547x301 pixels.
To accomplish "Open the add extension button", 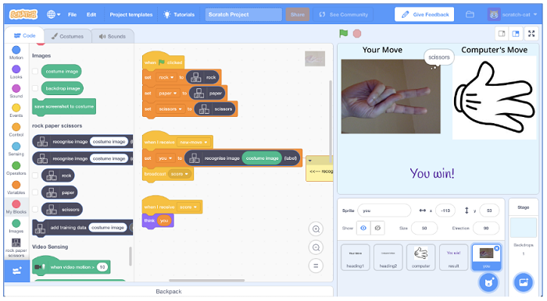I will coord(16,271).
